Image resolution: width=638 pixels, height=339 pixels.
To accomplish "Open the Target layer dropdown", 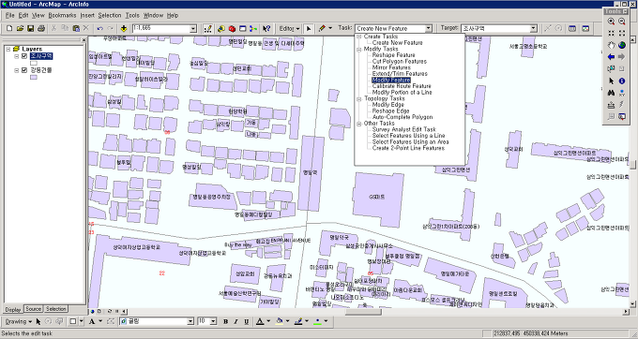I will point(533,28).
